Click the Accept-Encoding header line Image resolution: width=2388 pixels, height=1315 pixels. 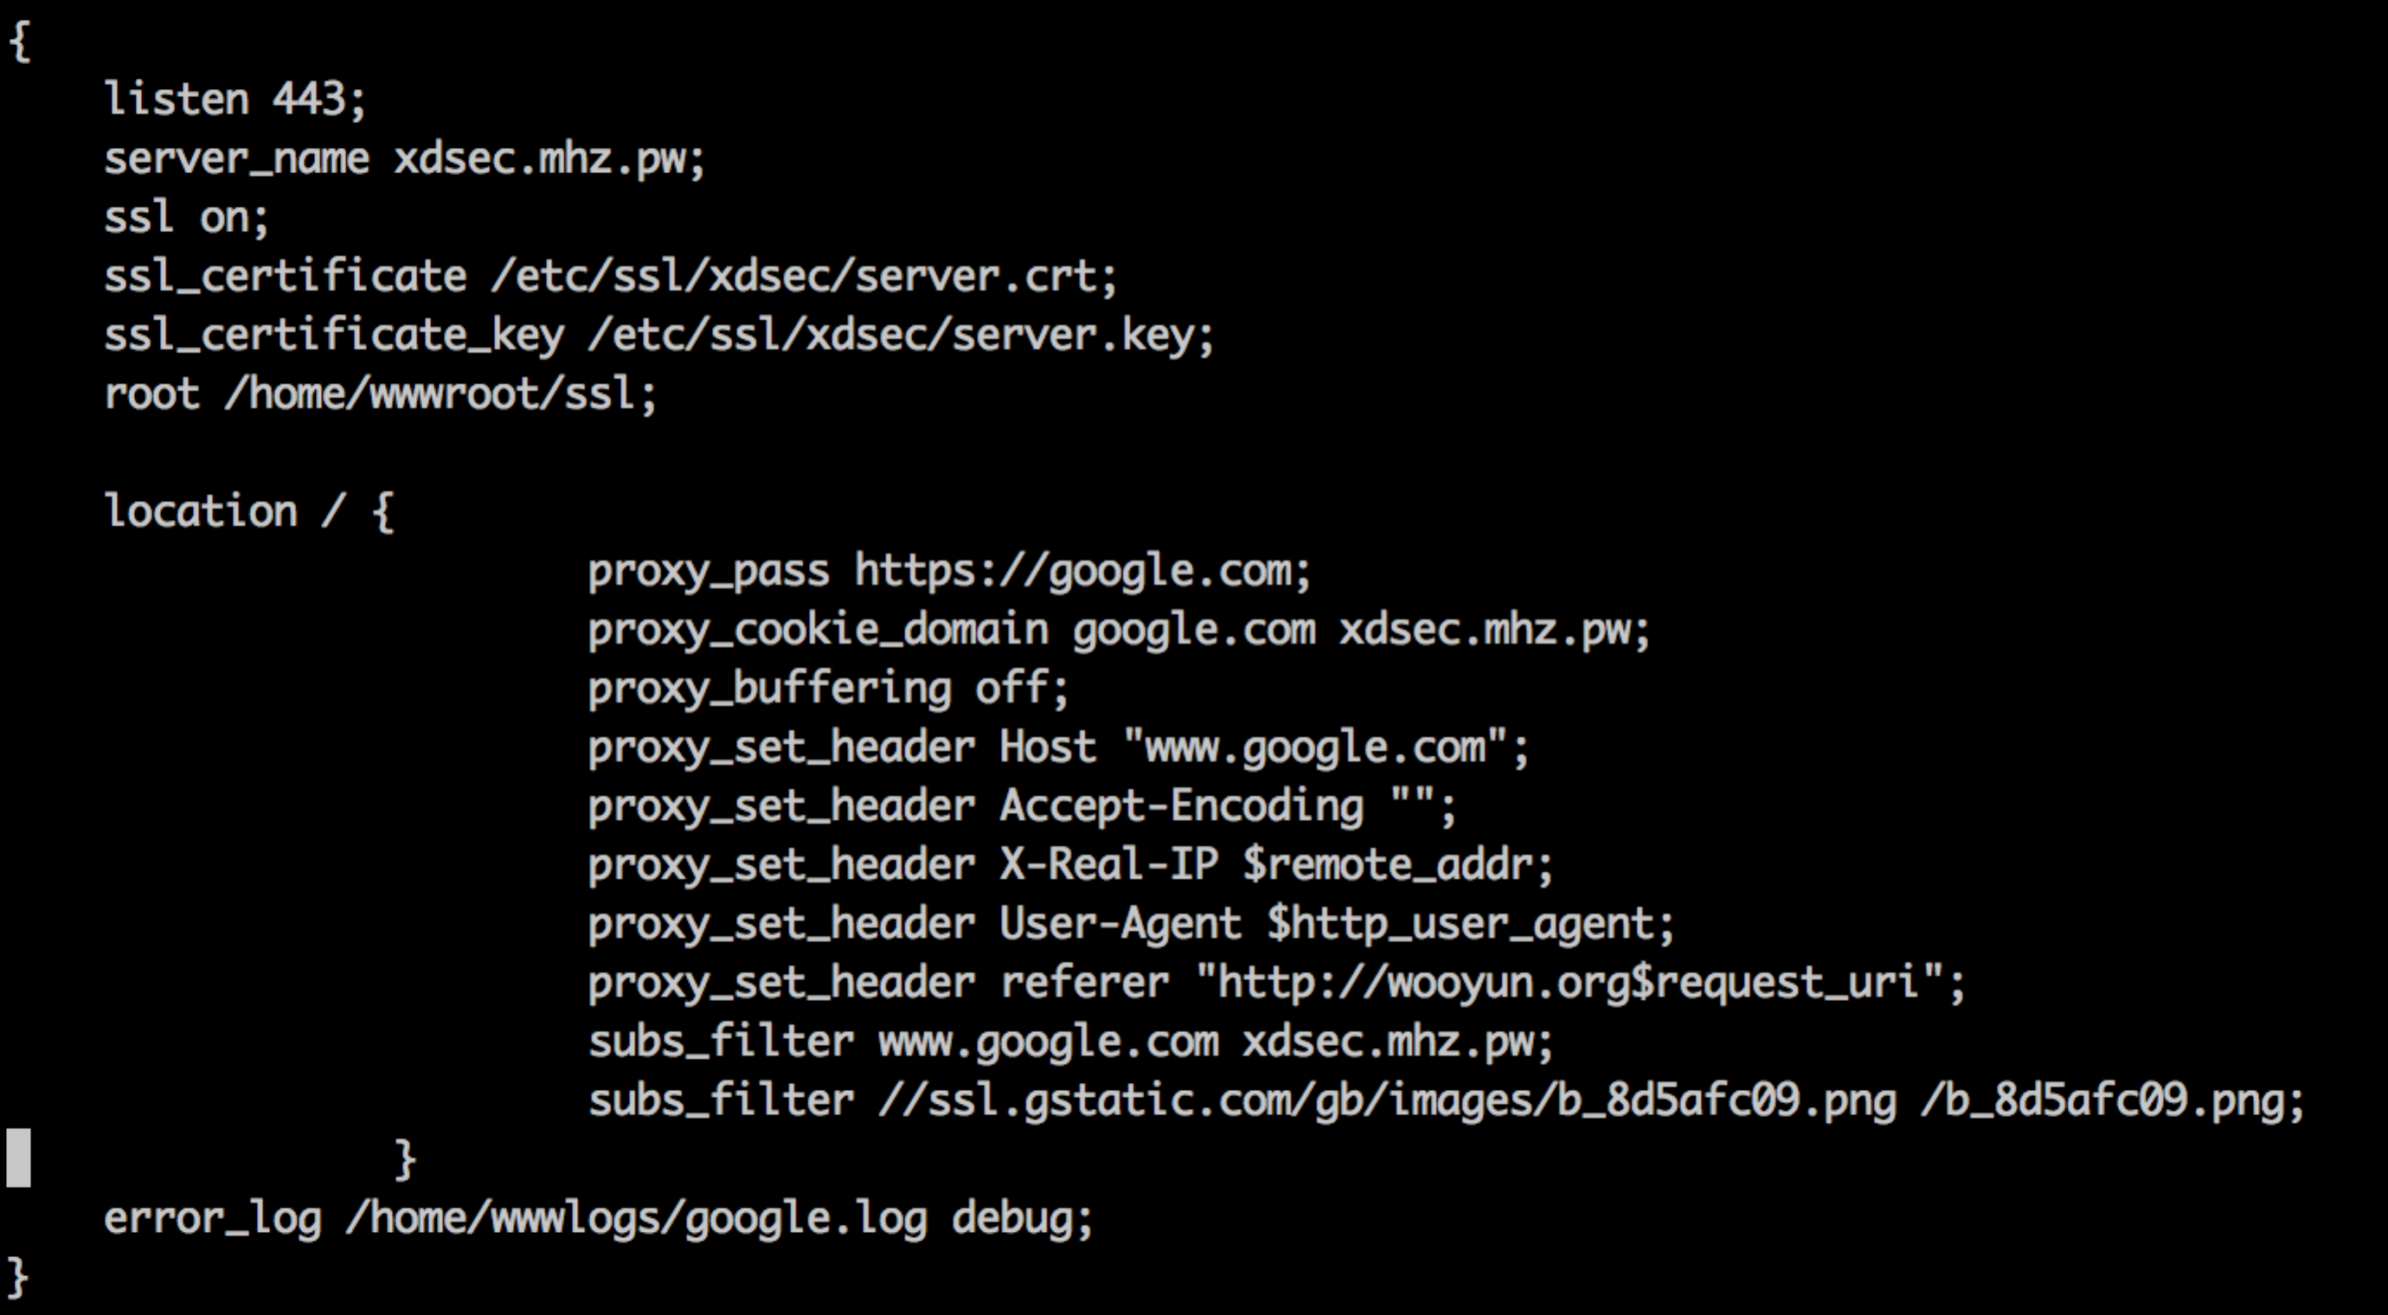click(1023, 806)
